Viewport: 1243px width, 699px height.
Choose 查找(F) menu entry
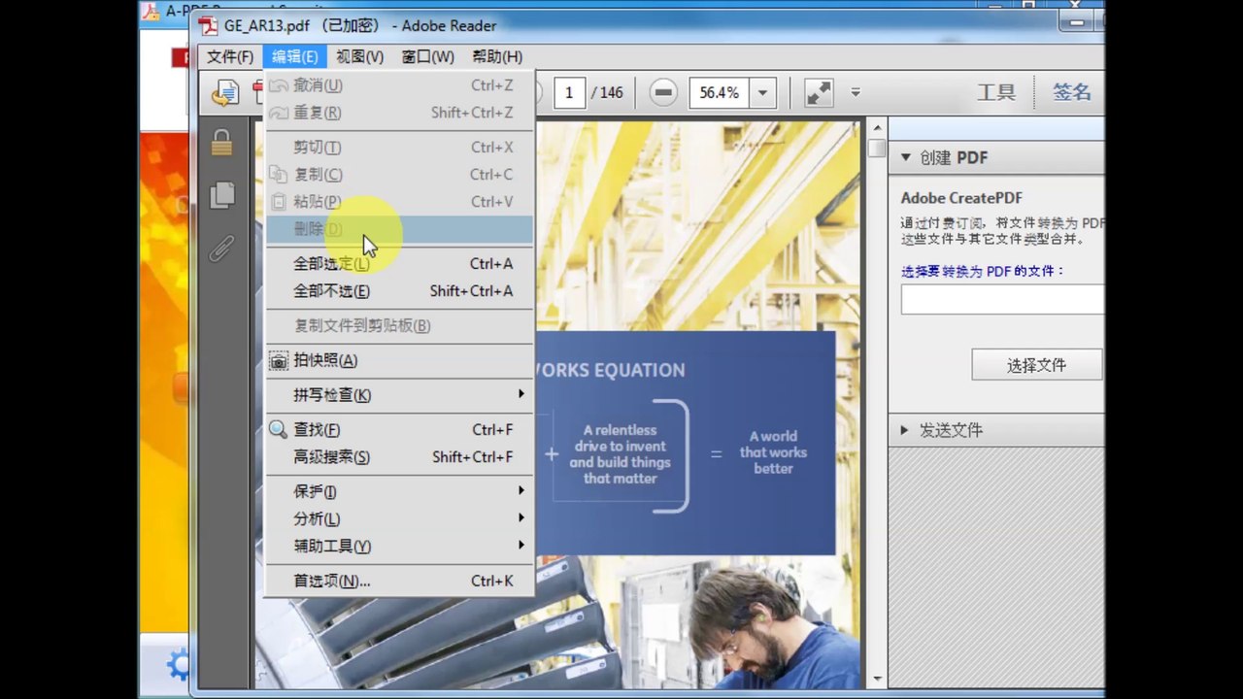(x=399, y=430)
